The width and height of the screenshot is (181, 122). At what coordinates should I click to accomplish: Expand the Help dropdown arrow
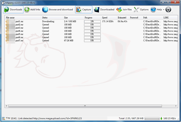pos(164,10)
